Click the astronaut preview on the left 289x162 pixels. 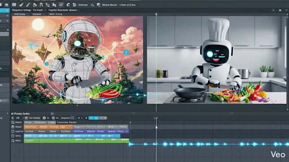tap(78, 60)
